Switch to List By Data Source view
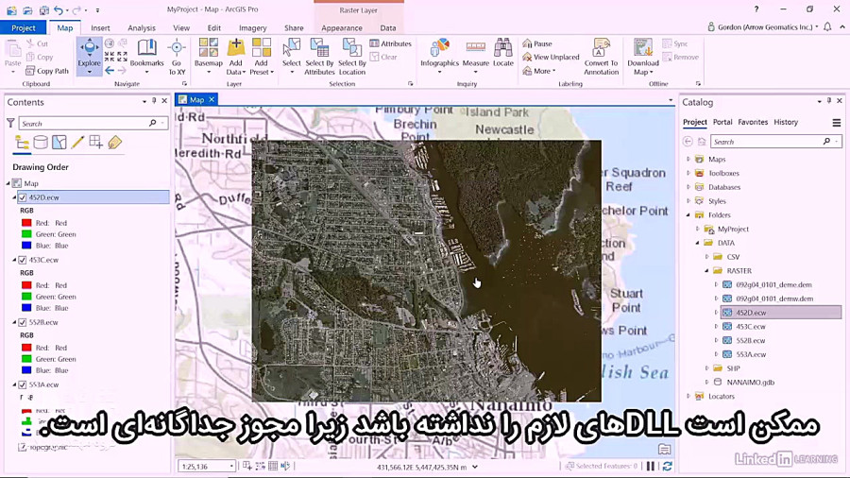The height and width of the screenshot is (478, 850). [x=41, y=143]
